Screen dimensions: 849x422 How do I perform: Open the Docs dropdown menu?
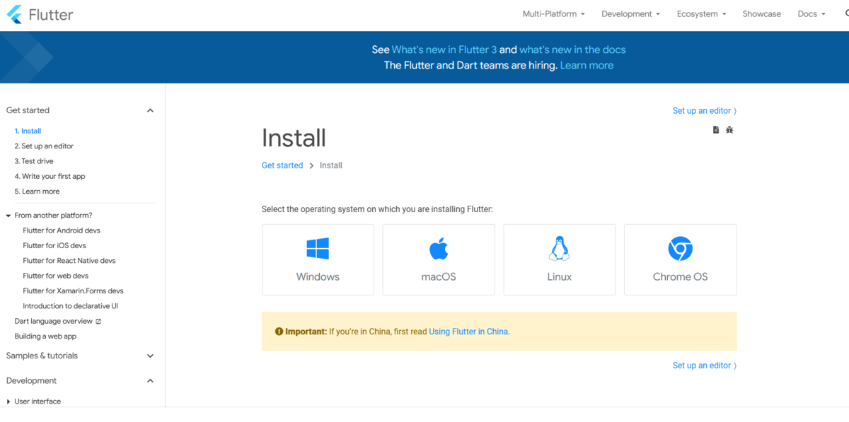(x=812, y=14)
